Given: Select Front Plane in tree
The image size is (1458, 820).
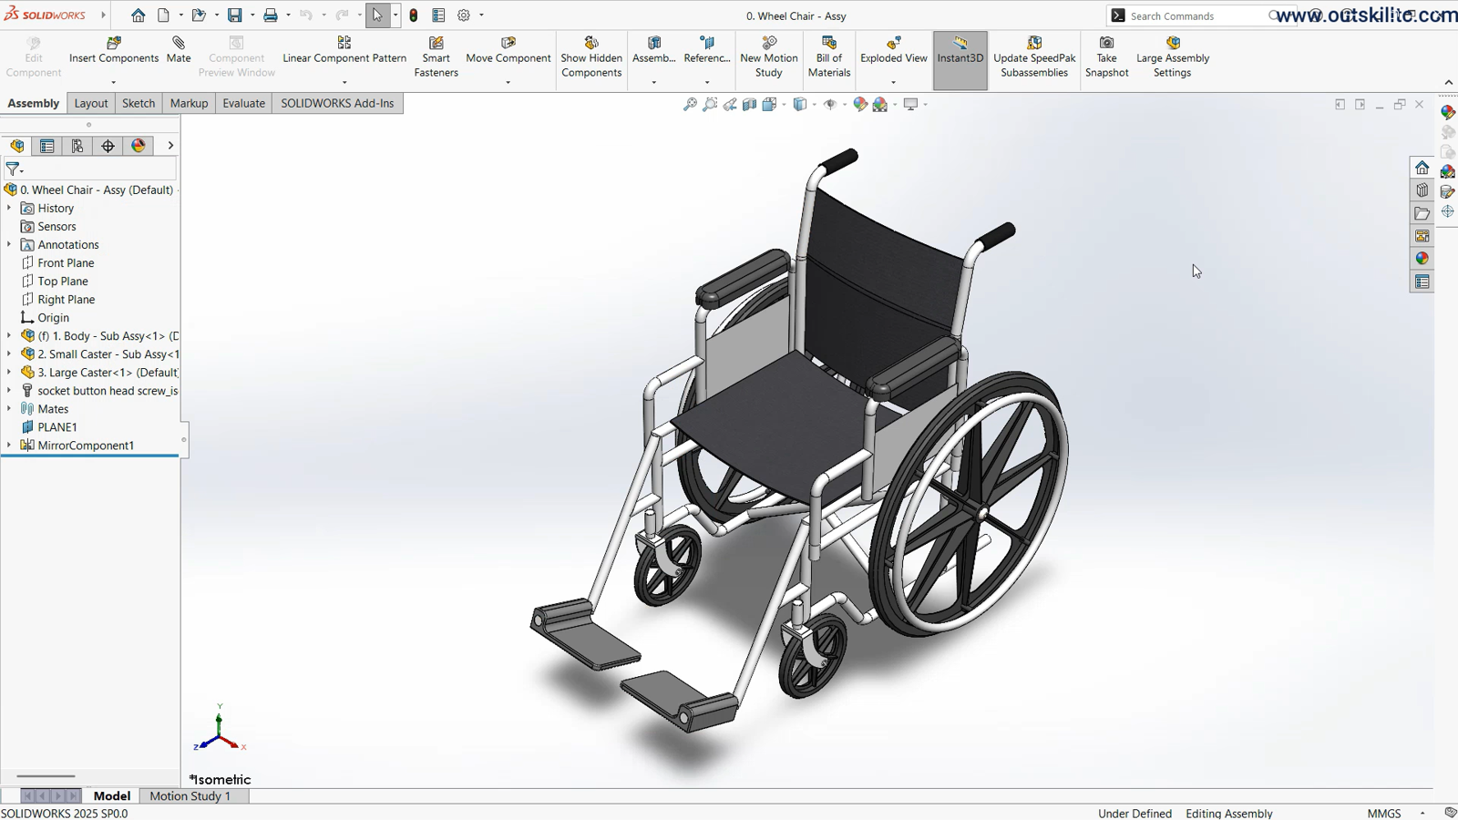Looking at the screenshot, I should click(x=66, y=262).
